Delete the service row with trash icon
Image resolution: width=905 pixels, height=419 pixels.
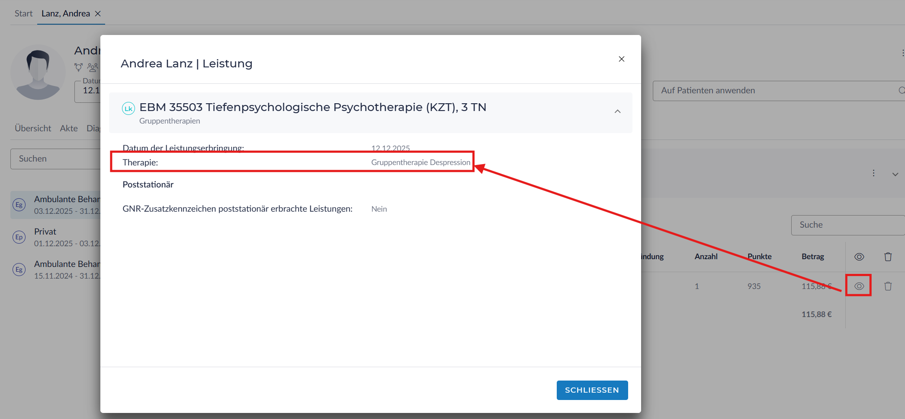[x=888, y=286]
